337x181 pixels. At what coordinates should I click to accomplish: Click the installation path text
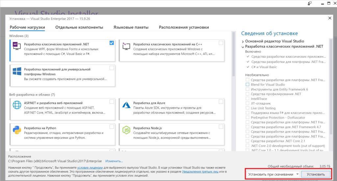pos(55,161)
